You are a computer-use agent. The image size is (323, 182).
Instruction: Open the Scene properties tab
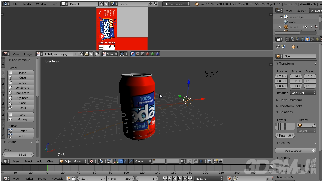(297, 39)
